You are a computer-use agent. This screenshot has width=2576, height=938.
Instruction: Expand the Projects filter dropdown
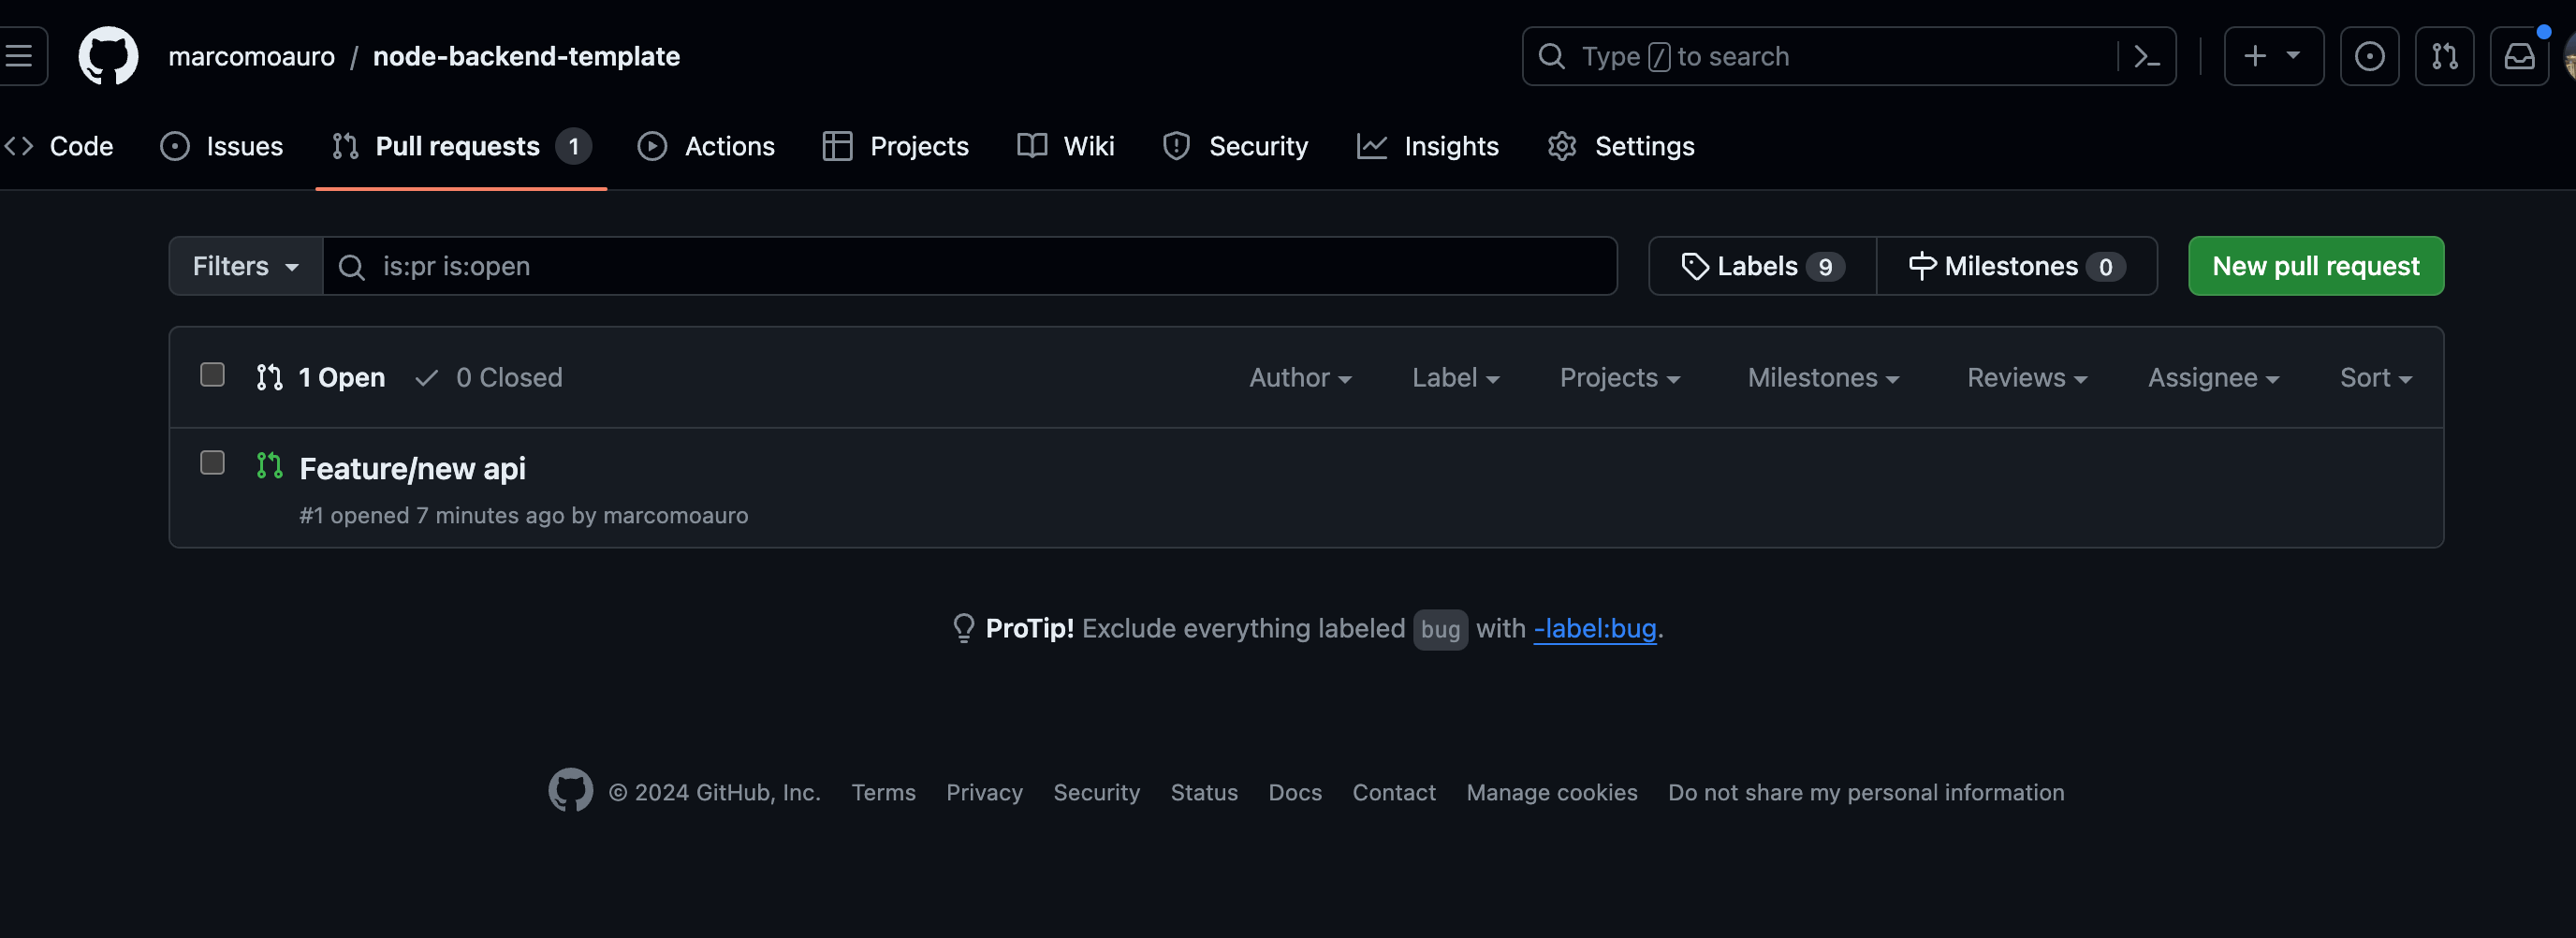(1620, 378)
